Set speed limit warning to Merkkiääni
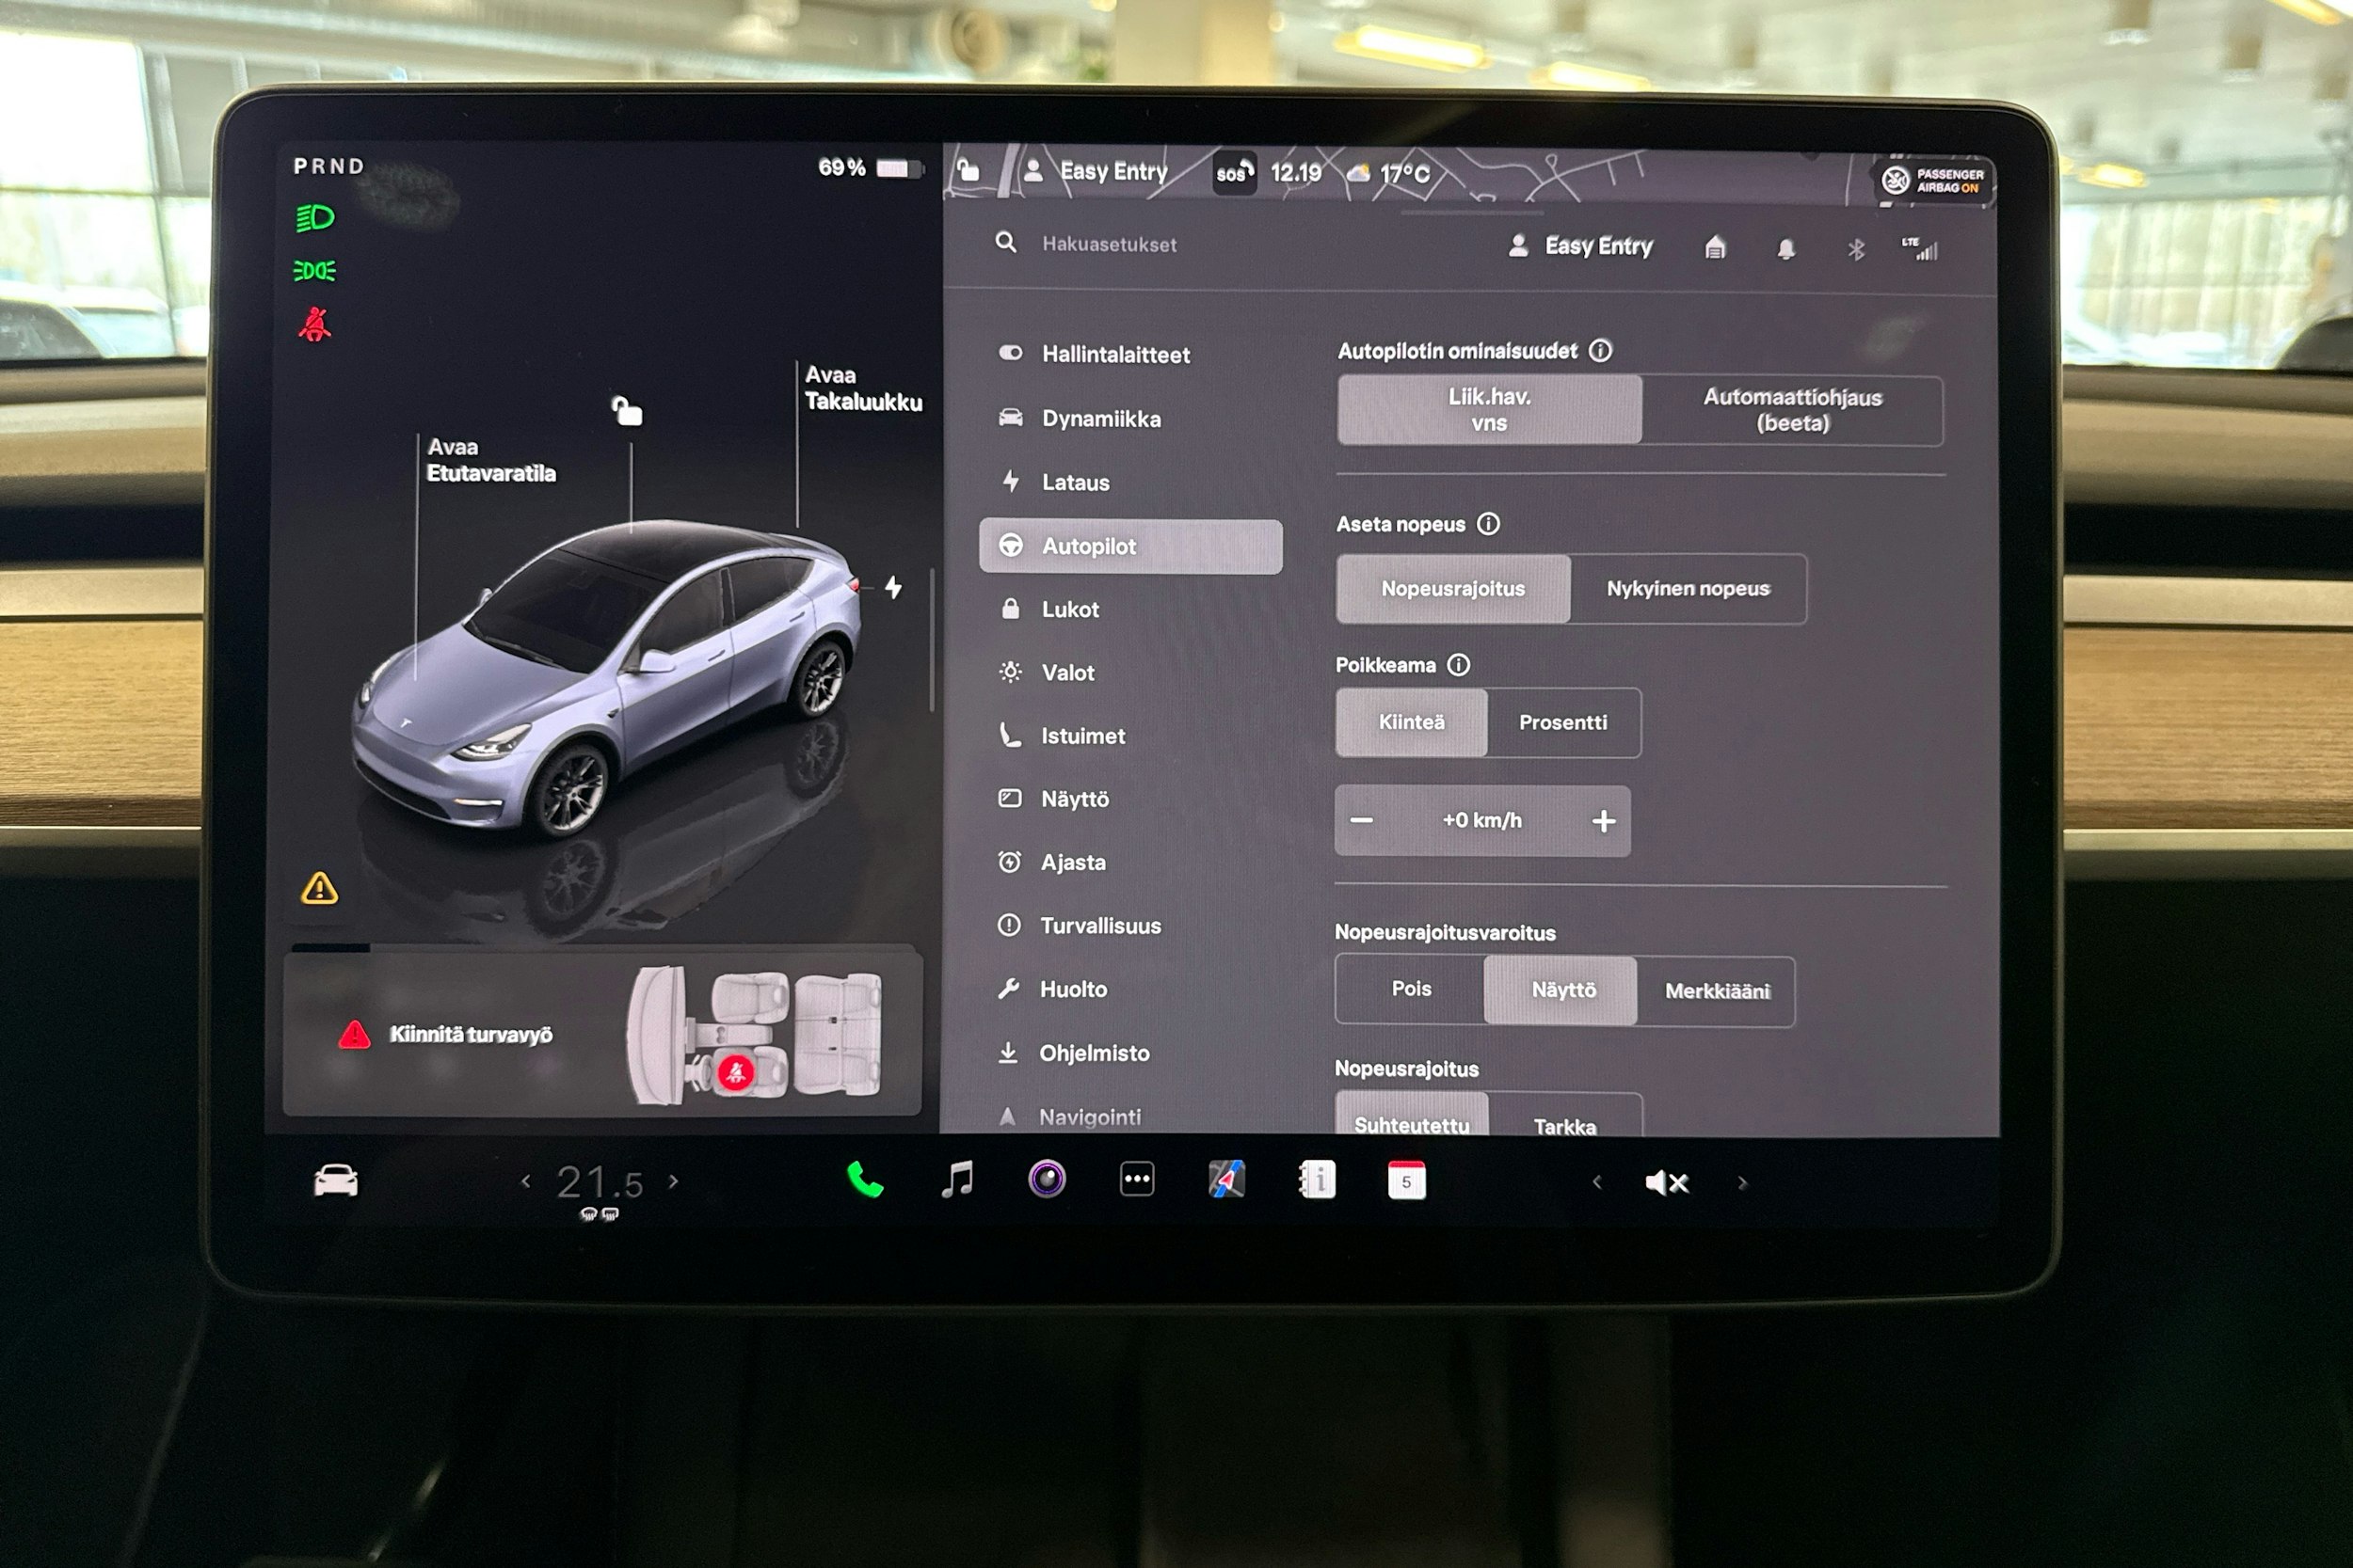 (x=1717, y=991)
